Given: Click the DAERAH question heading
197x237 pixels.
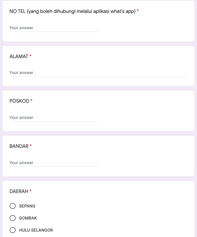Looking at the screenshot, I should click(19, 191).
